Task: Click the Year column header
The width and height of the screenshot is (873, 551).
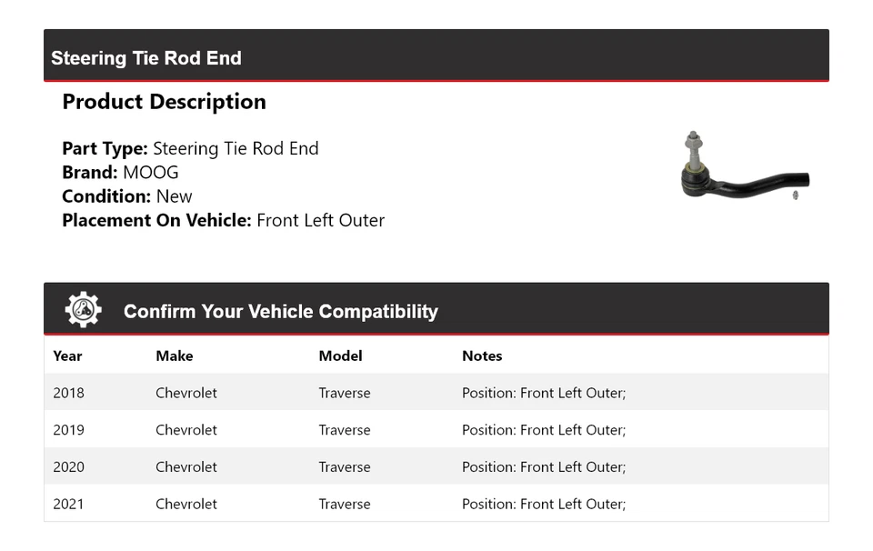Action: (67, 356)
